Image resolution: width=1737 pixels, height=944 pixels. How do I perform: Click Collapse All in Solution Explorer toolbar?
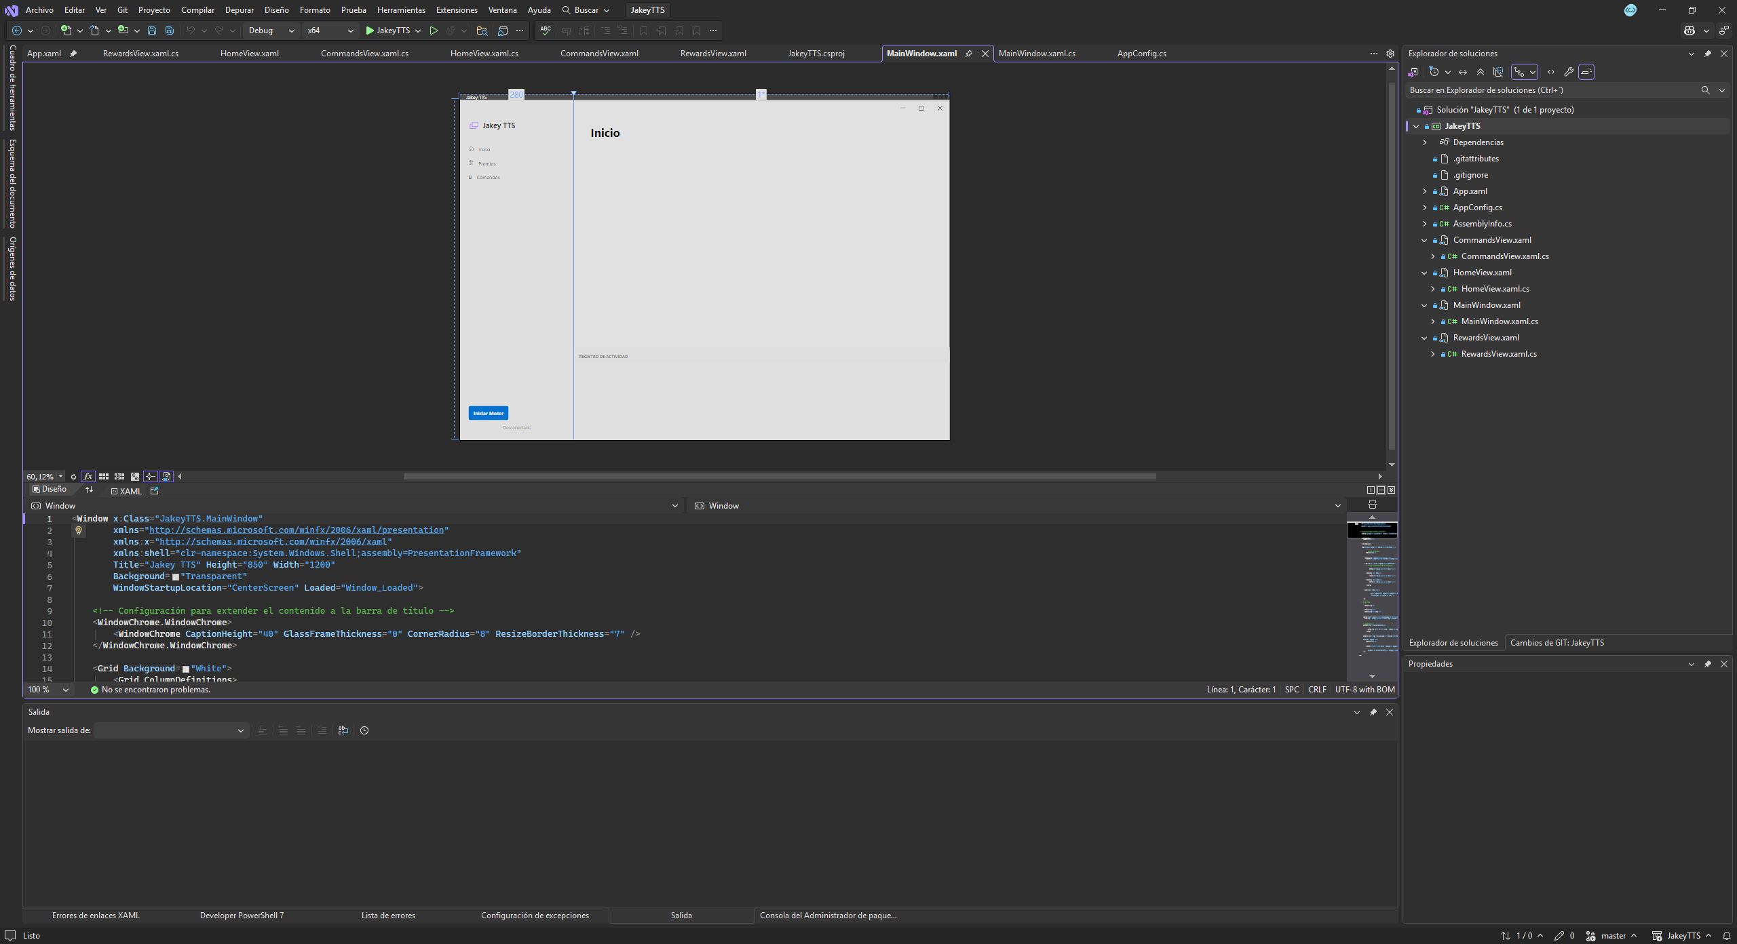tap(1481, 72)
